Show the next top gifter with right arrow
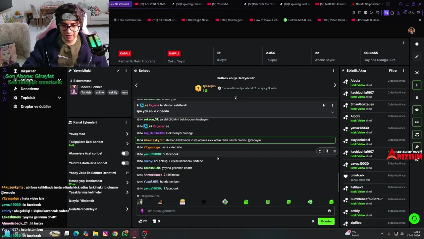 pyautogui.click(x=335, y=85)
